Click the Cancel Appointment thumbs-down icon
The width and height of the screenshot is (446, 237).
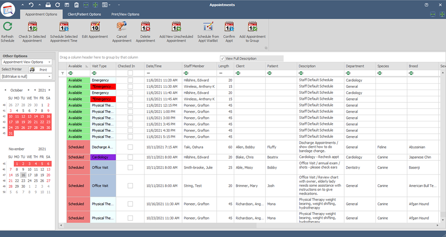(x=121, y=27)
